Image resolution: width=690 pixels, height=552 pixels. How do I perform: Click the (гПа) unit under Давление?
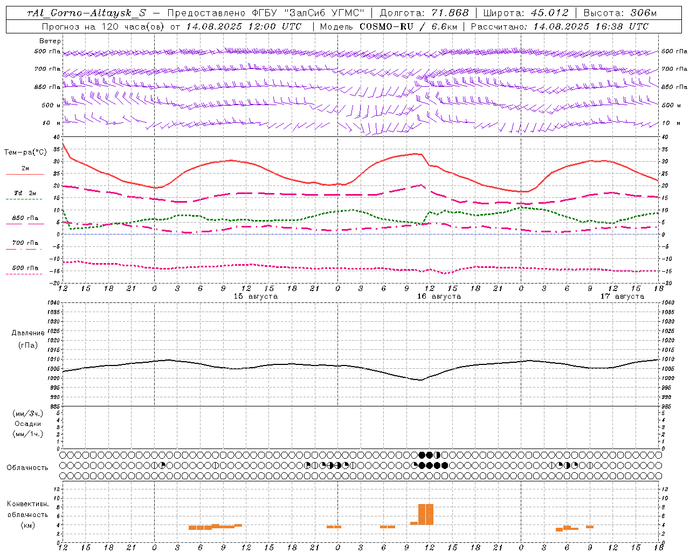28,345
